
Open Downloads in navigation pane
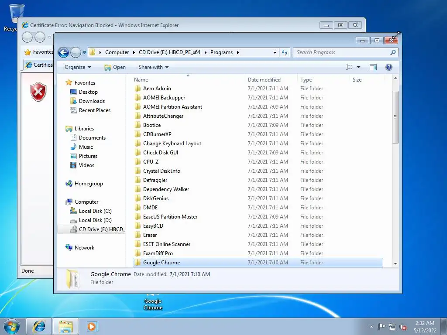coord(92,101)
